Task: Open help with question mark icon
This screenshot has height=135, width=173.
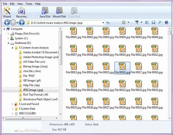Action: [x=166, y=22]
